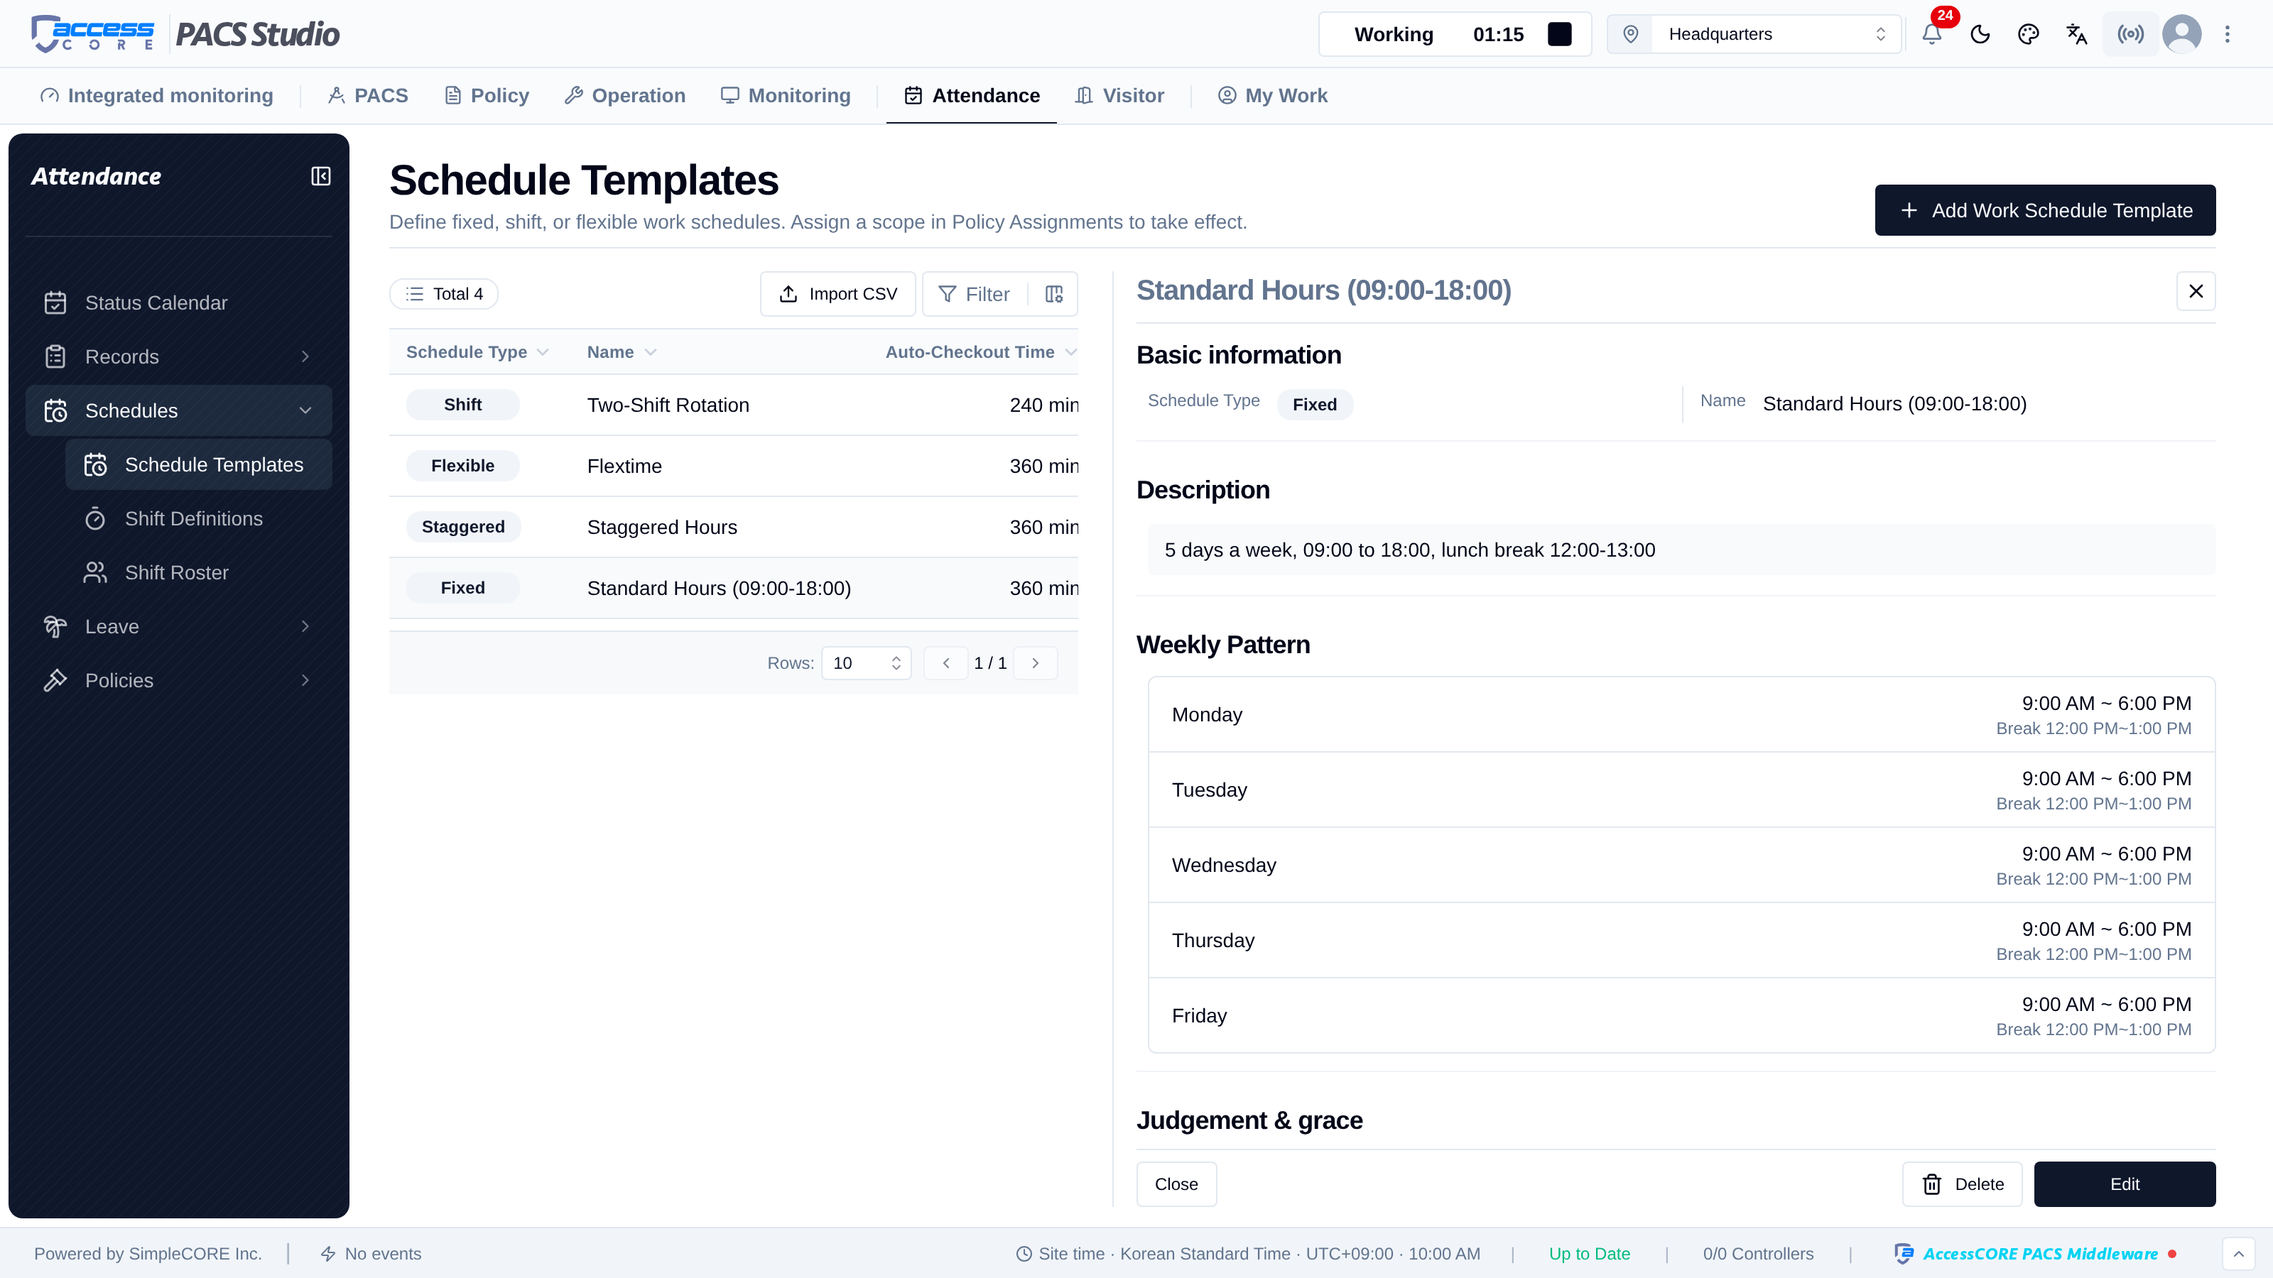Open the theme palette icon
The width and height of the screenshot is (2273, 1278).
[2029, 34]
